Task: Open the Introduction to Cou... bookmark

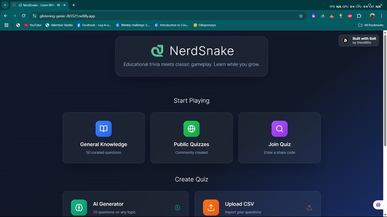Action: [x=171, y=25]
